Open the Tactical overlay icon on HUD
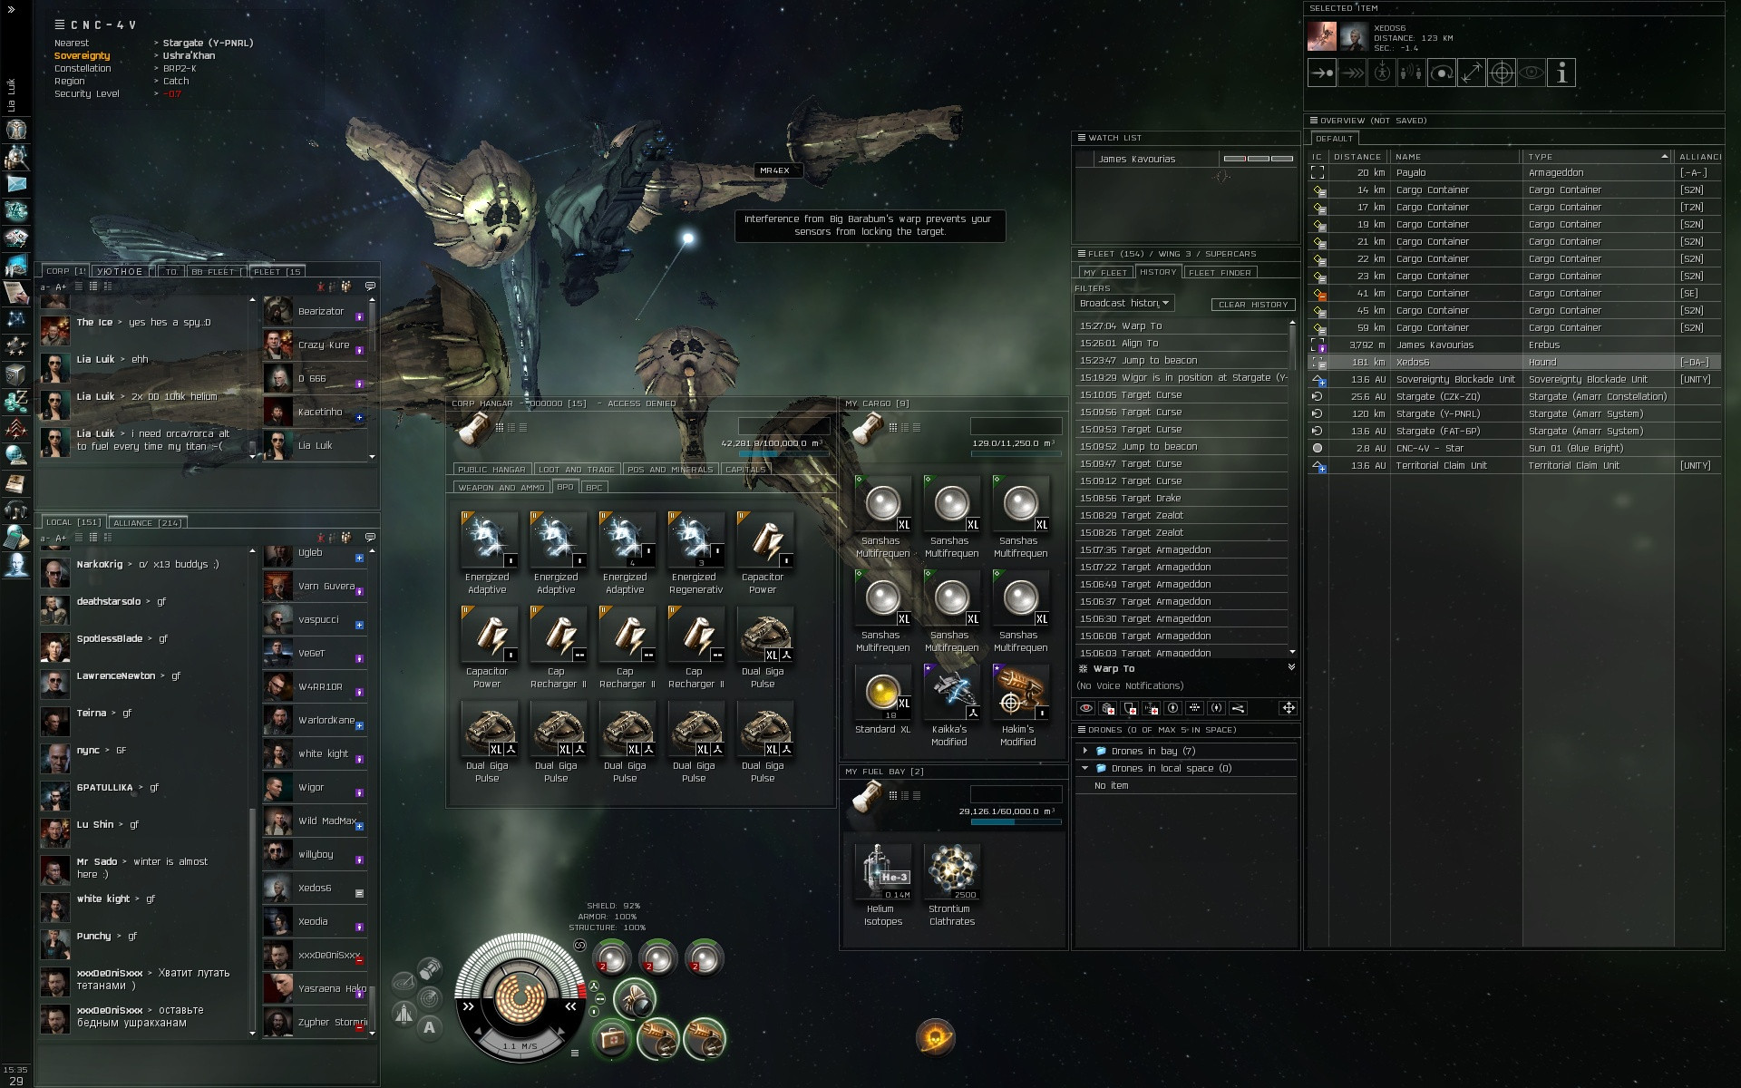Image resolution: width=1741 pixels, height=1088 pixels. point(404,983)
